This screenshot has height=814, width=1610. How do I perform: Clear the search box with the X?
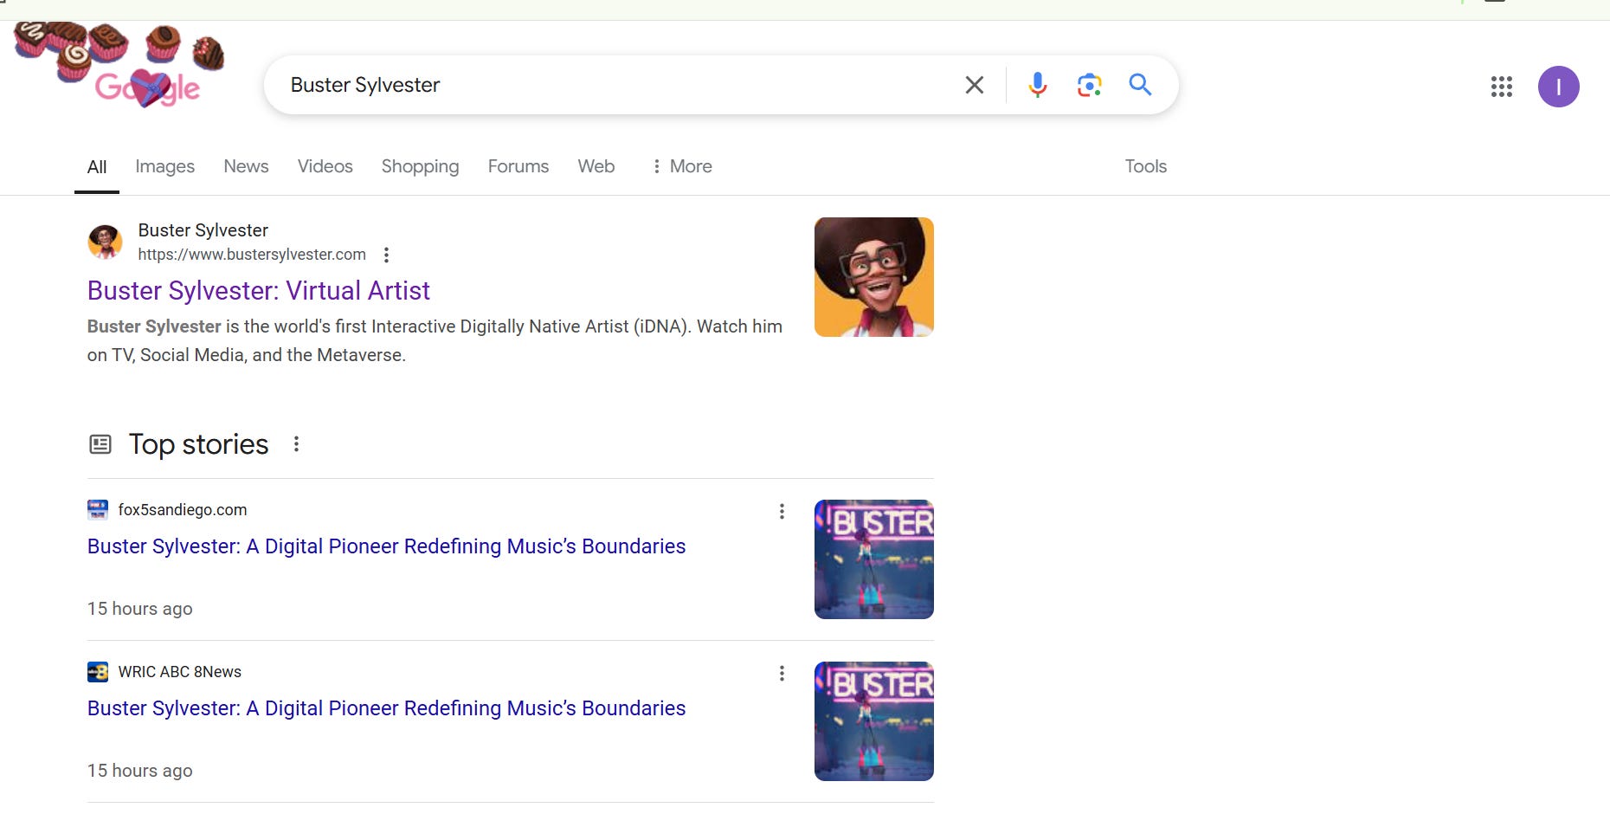[x=975, y=85]
